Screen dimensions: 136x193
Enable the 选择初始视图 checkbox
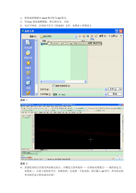(x=54, y=86)
